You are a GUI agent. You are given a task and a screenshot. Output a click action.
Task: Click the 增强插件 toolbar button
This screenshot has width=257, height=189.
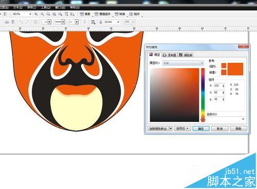[102, 14]
